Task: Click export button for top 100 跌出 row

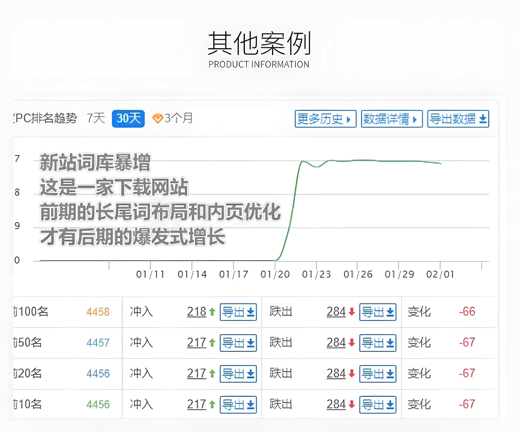Action: (x=377, y=312)
